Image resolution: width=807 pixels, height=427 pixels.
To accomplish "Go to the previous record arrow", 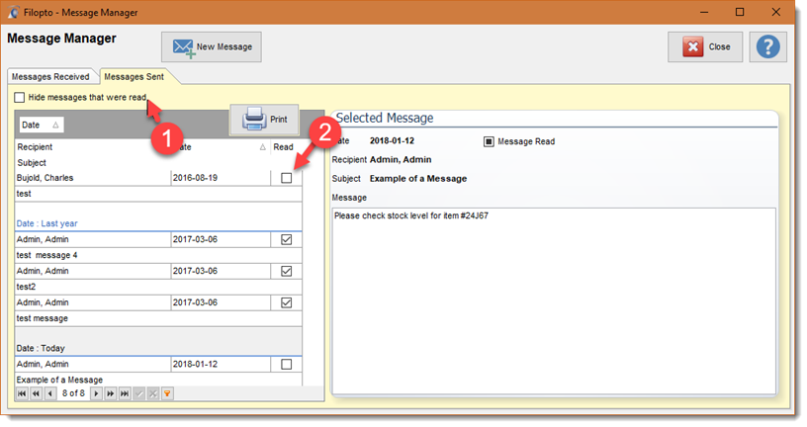I will coord(50,393).
